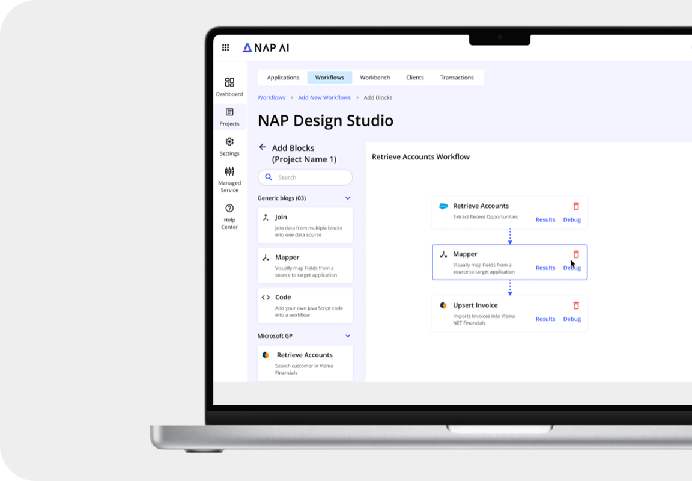Image resolution: width=692 pixels, height=481 pixels.
Task: Click Retrieve Accounts icon under Microsoft GP
Action: [x=266, y=355]
